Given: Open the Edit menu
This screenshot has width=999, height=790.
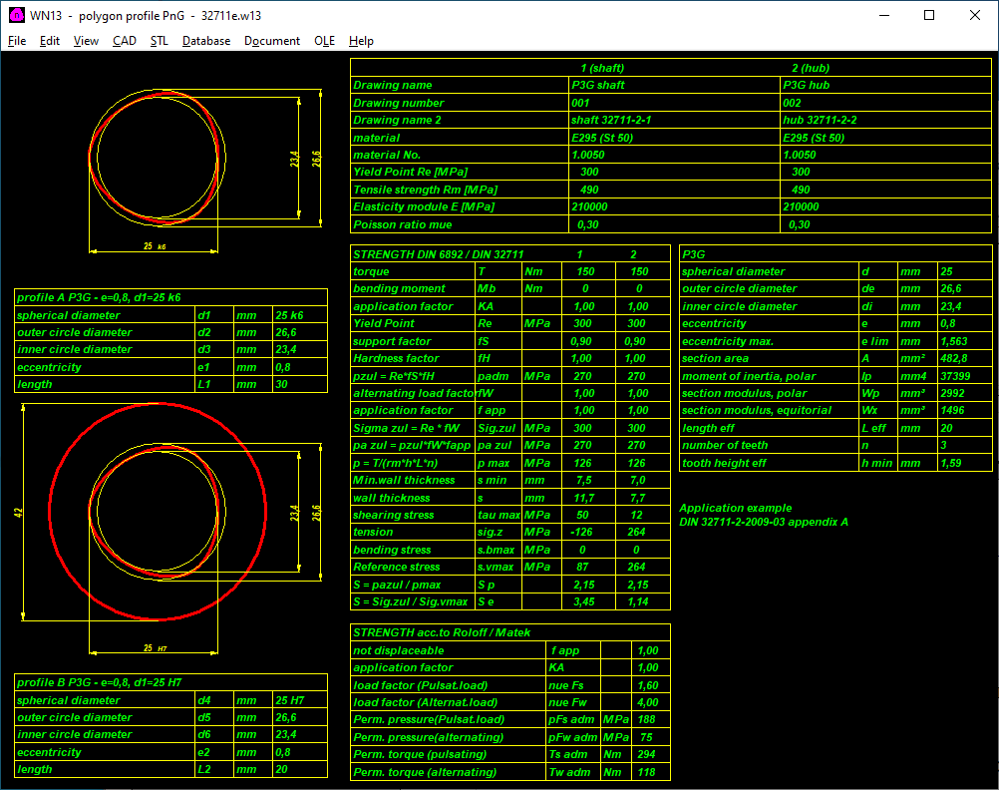Looking at the screenshot, I should (x=50, y=41).
